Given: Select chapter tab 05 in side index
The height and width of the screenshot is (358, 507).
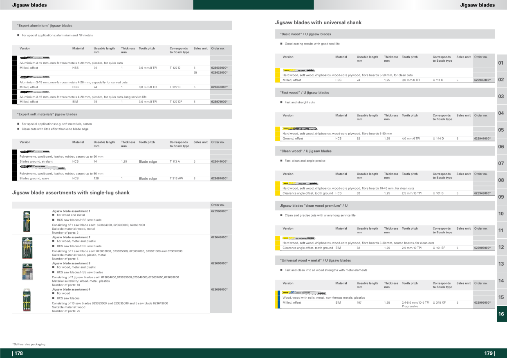Looking at the screenshot, I should point(502,130).
